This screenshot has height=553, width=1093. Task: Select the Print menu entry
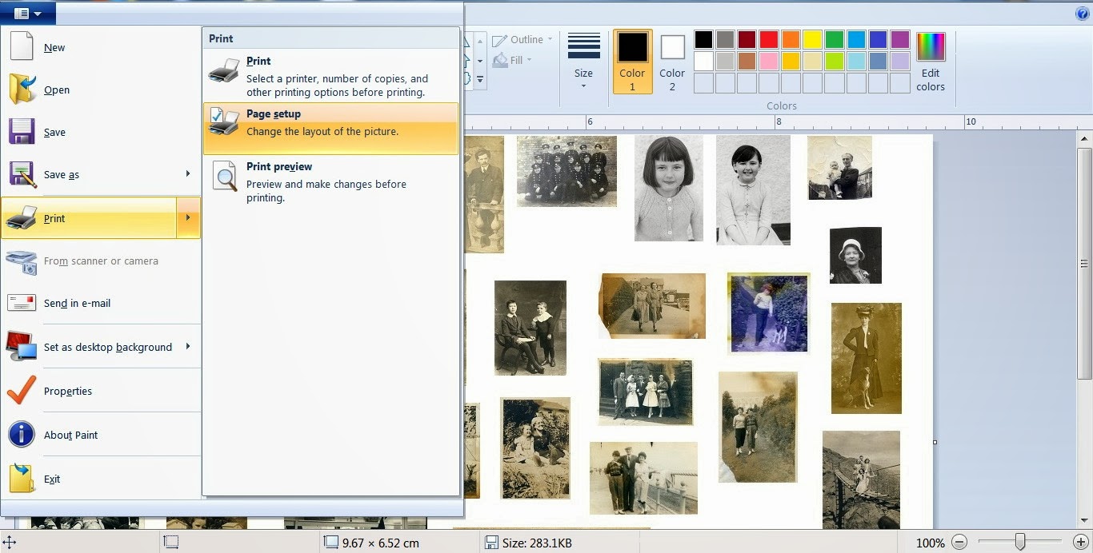(x=88, y=217)
